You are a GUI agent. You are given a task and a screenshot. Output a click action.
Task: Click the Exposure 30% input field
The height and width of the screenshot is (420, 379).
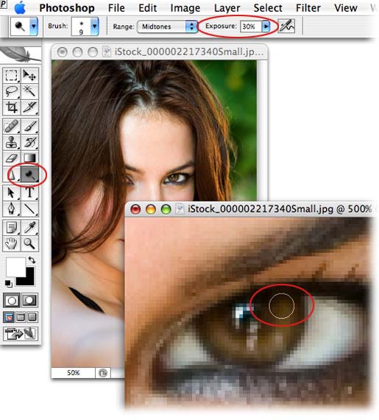251,26
